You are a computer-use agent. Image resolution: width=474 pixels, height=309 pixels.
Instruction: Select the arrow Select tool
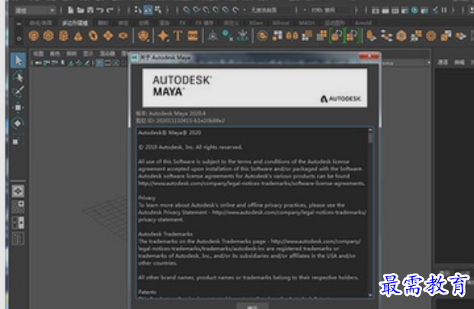(x=18, y=60)
